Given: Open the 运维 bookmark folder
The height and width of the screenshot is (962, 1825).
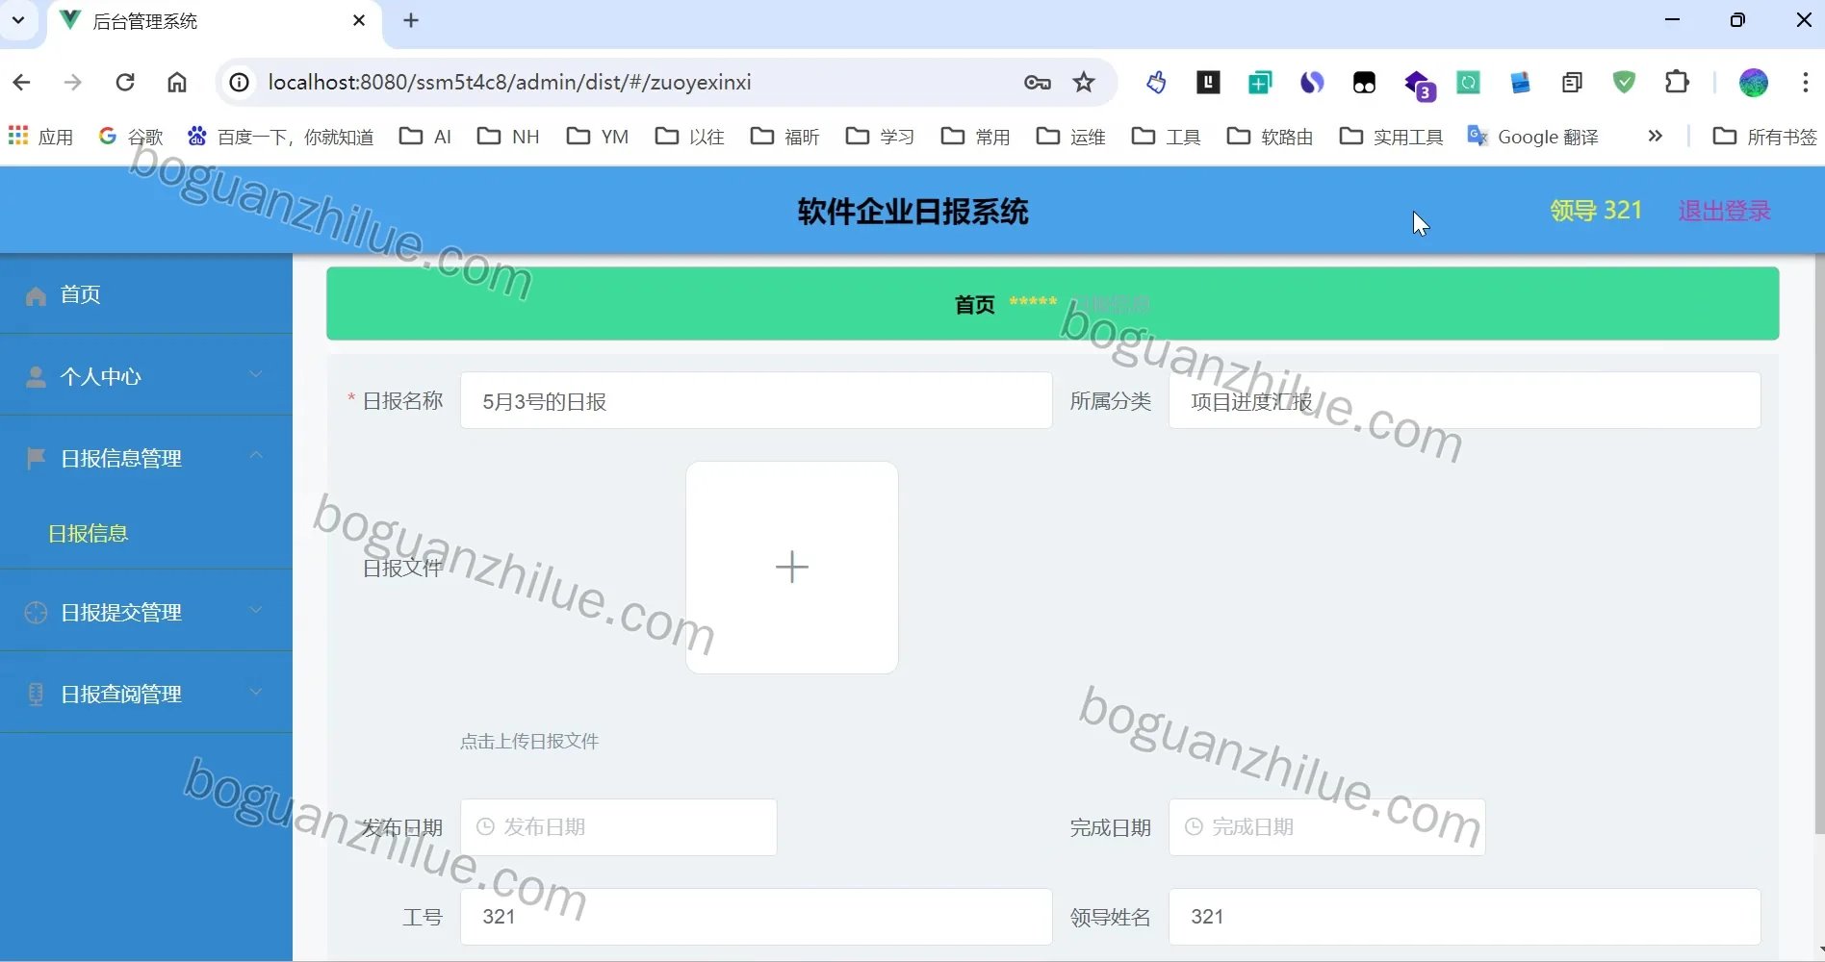Looking at the screenshot, I should point(1071,137).
